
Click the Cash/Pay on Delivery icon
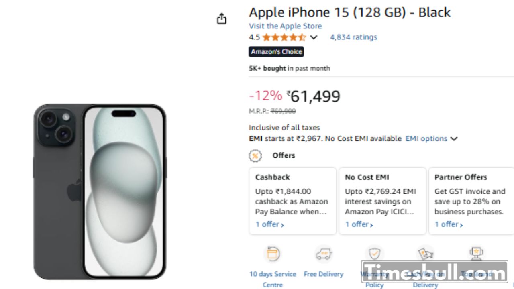click(x=425, y=254)
